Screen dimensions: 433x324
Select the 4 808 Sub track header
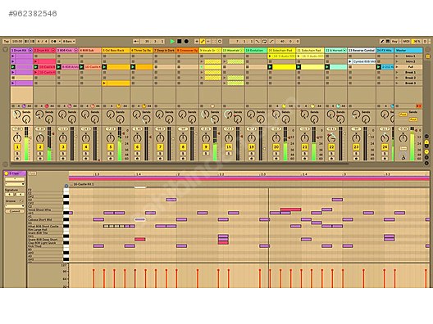(x=90, y=51)
